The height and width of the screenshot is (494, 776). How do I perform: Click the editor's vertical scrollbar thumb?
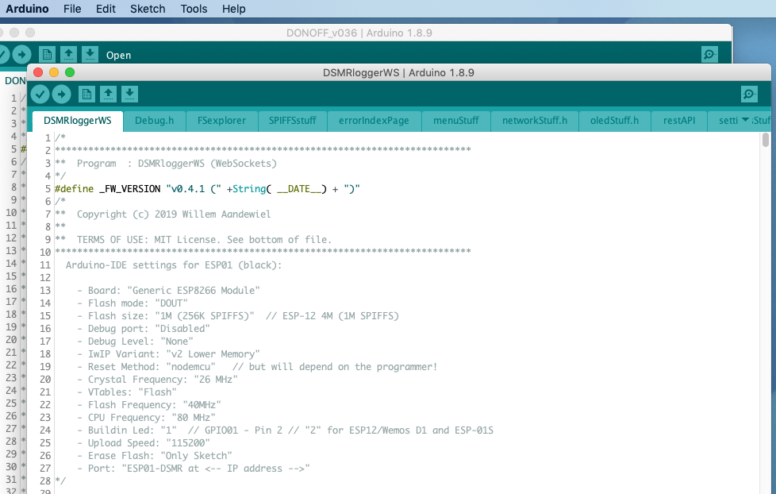(765, 141)
